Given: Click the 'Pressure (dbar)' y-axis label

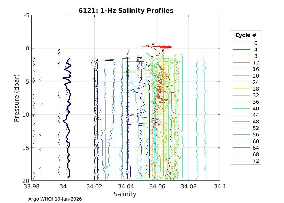Looking at the screenshot, I should coord(16,97).
